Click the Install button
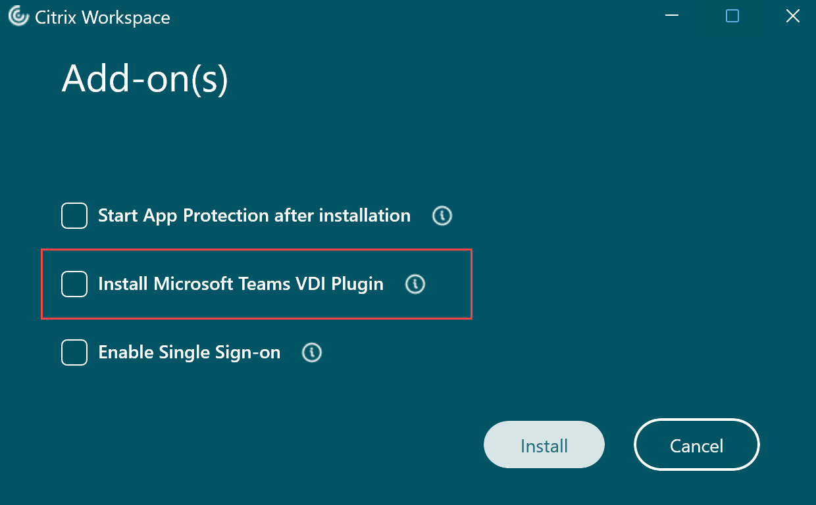This screenshot has height=505, width=816. [544, 445]
